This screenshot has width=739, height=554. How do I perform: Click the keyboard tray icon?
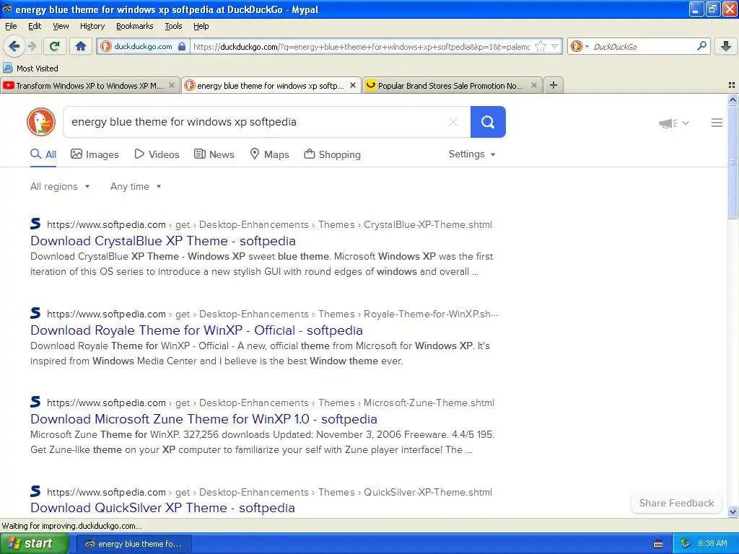click(658, 544)
